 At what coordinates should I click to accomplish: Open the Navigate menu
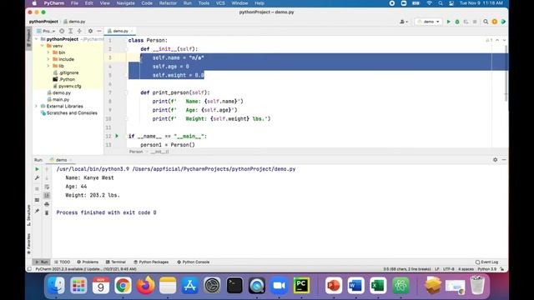pos(126,3)
